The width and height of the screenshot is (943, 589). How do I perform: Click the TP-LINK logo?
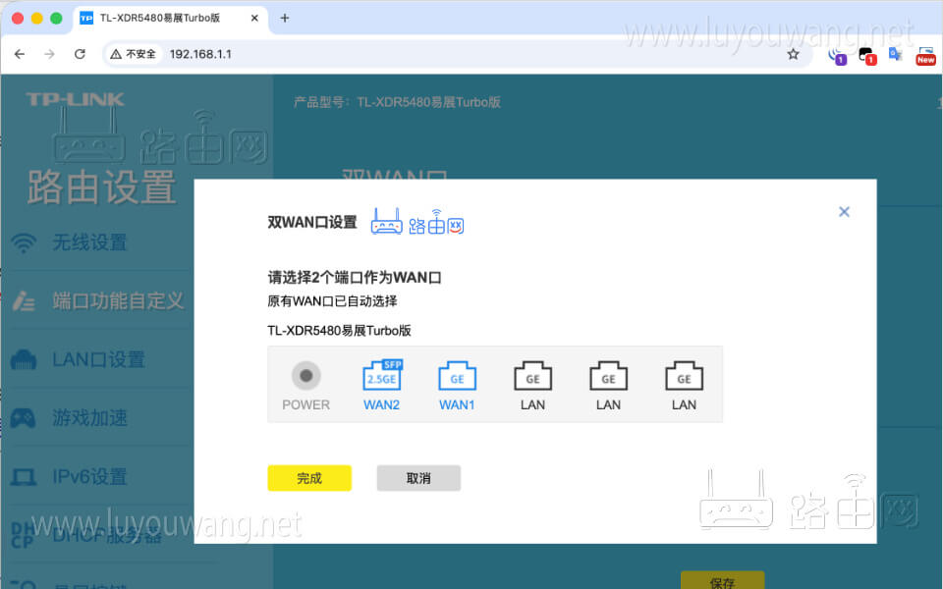pyautogui.click(x=76, y=99)
